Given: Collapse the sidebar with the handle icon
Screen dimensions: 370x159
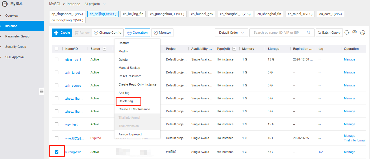Looking at the screenshot, I should (x=42, y=92).
